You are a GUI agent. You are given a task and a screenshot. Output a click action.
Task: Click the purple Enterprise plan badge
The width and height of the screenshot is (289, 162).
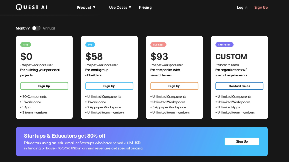click(x=224, y=45)
